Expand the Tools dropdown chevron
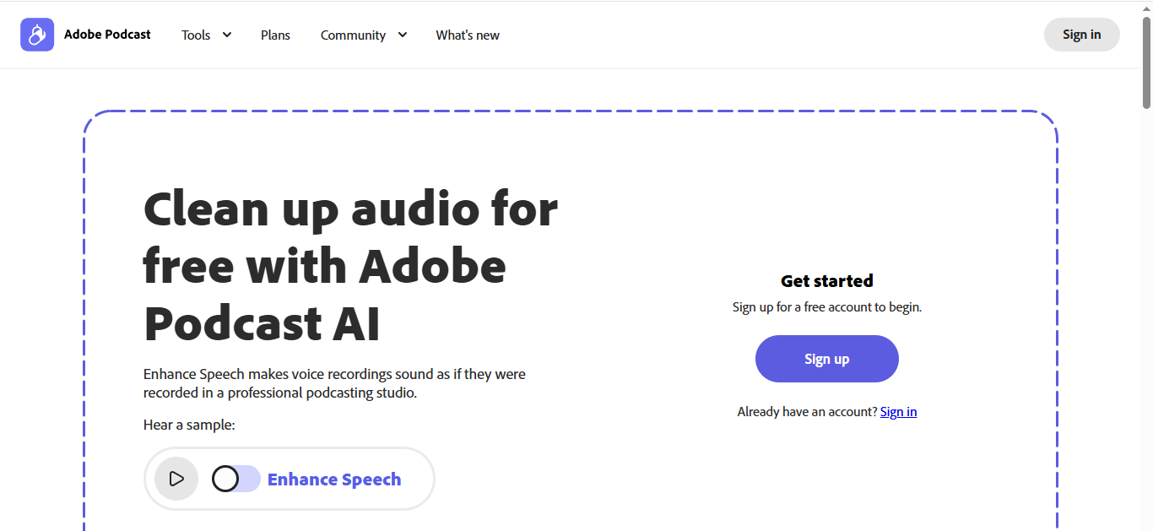Screen dimensions: 1153x531 click(226, 35)
